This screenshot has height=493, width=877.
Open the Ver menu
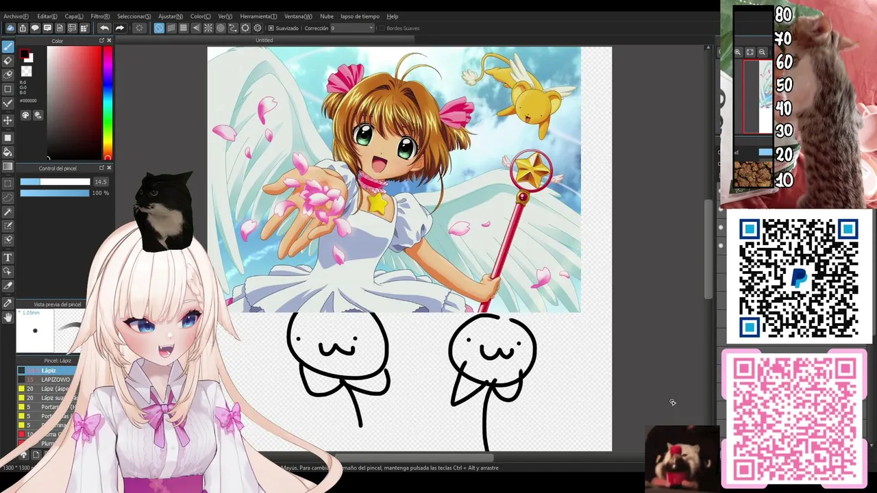point(225,16)
